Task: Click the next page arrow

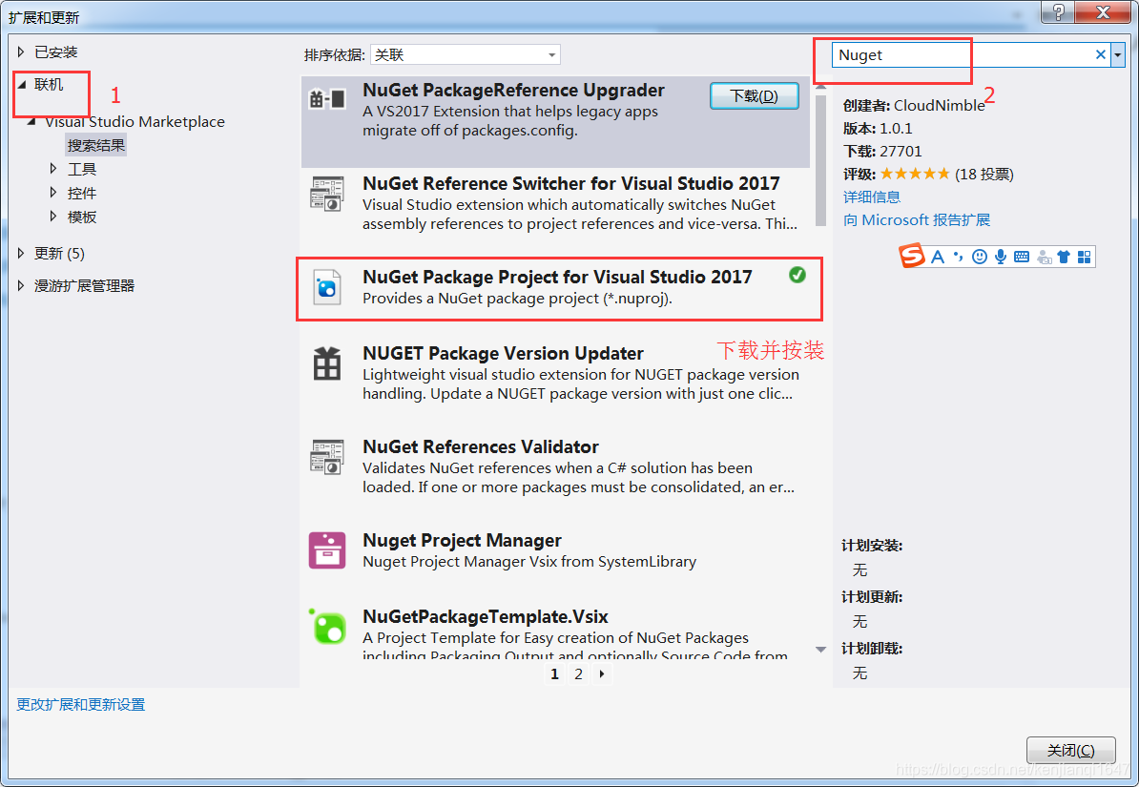Action: tap(602, 673)
